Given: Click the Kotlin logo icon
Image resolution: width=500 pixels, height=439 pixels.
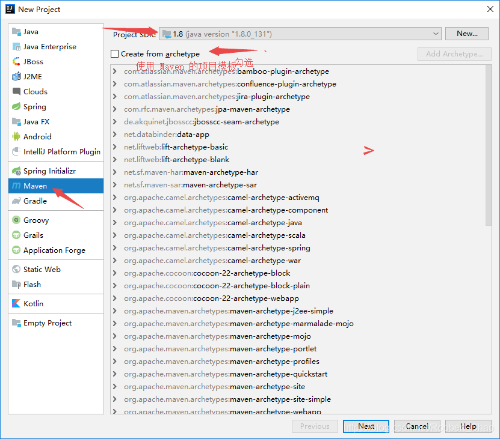Looking at the screenshot, I should [16, 303].
